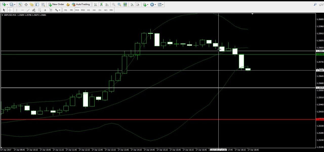Select the M5 timeframe
Viewport: 324px width, 152px height.
(x=71, y=10)
